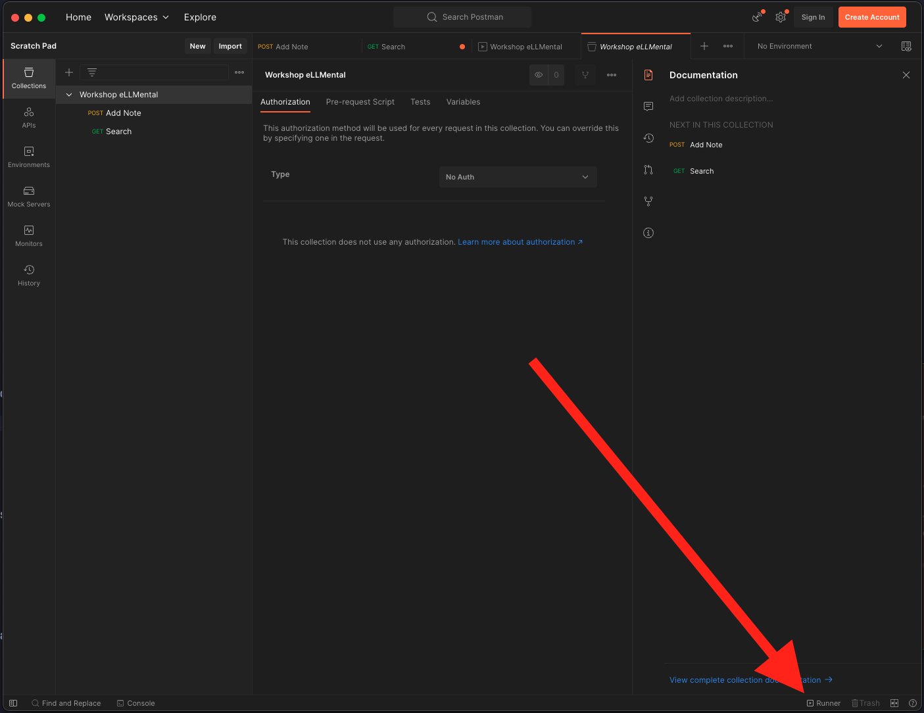
Task: Open the Forks panel icon
Action: pos(648,201)
